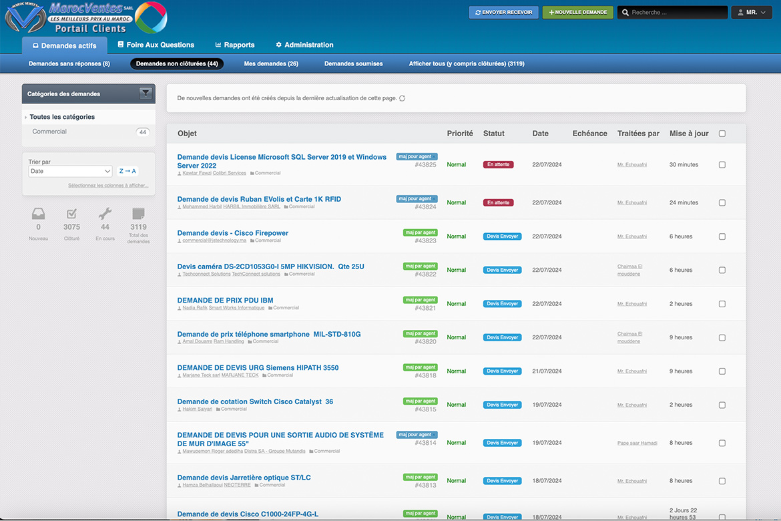Check the select-all checkbox in table header
Screen dimensions: 781x521
click(x=722, y=134)
